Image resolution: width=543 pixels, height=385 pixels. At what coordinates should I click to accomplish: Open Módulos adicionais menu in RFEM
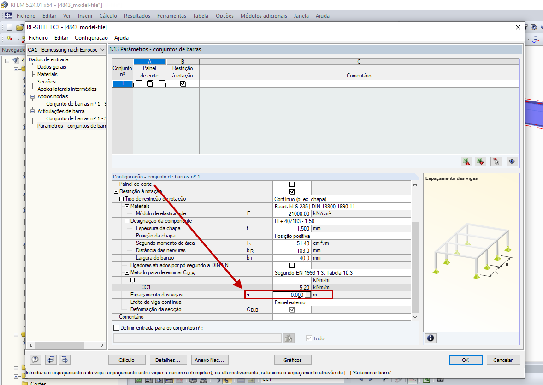264,16
